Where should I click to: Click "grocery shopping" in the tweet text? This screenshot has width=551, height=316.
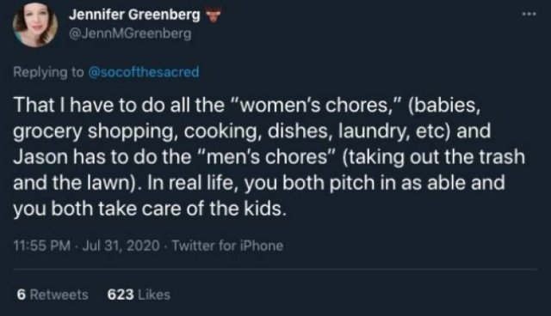94,131
